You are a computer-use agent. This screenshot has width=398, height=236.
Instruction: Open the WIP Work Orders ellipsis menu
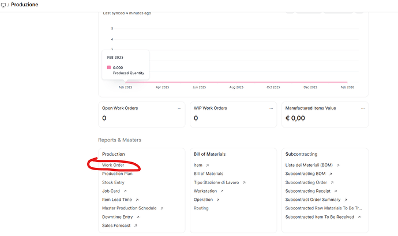pos(271,108)
